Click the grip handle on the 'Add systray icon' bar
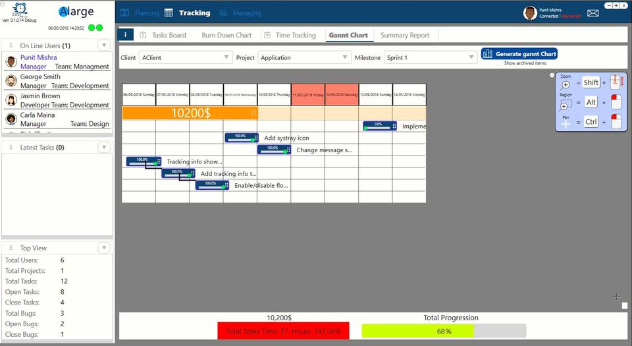Viewport: 632px width, 346px height. tap(256, 138)
